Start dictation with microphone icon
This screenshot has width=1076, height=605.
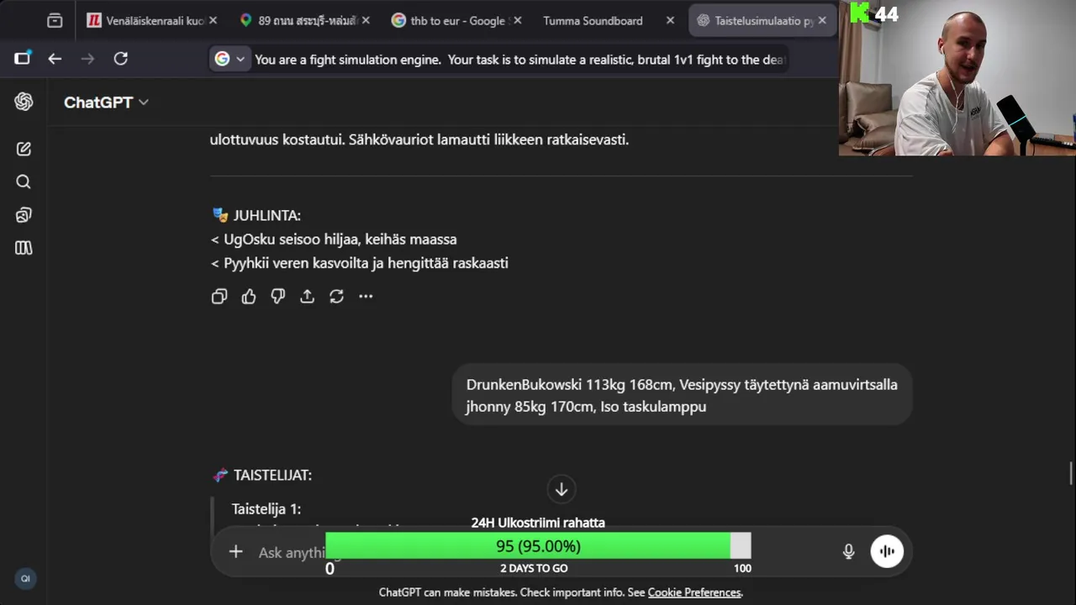[849, 551]
